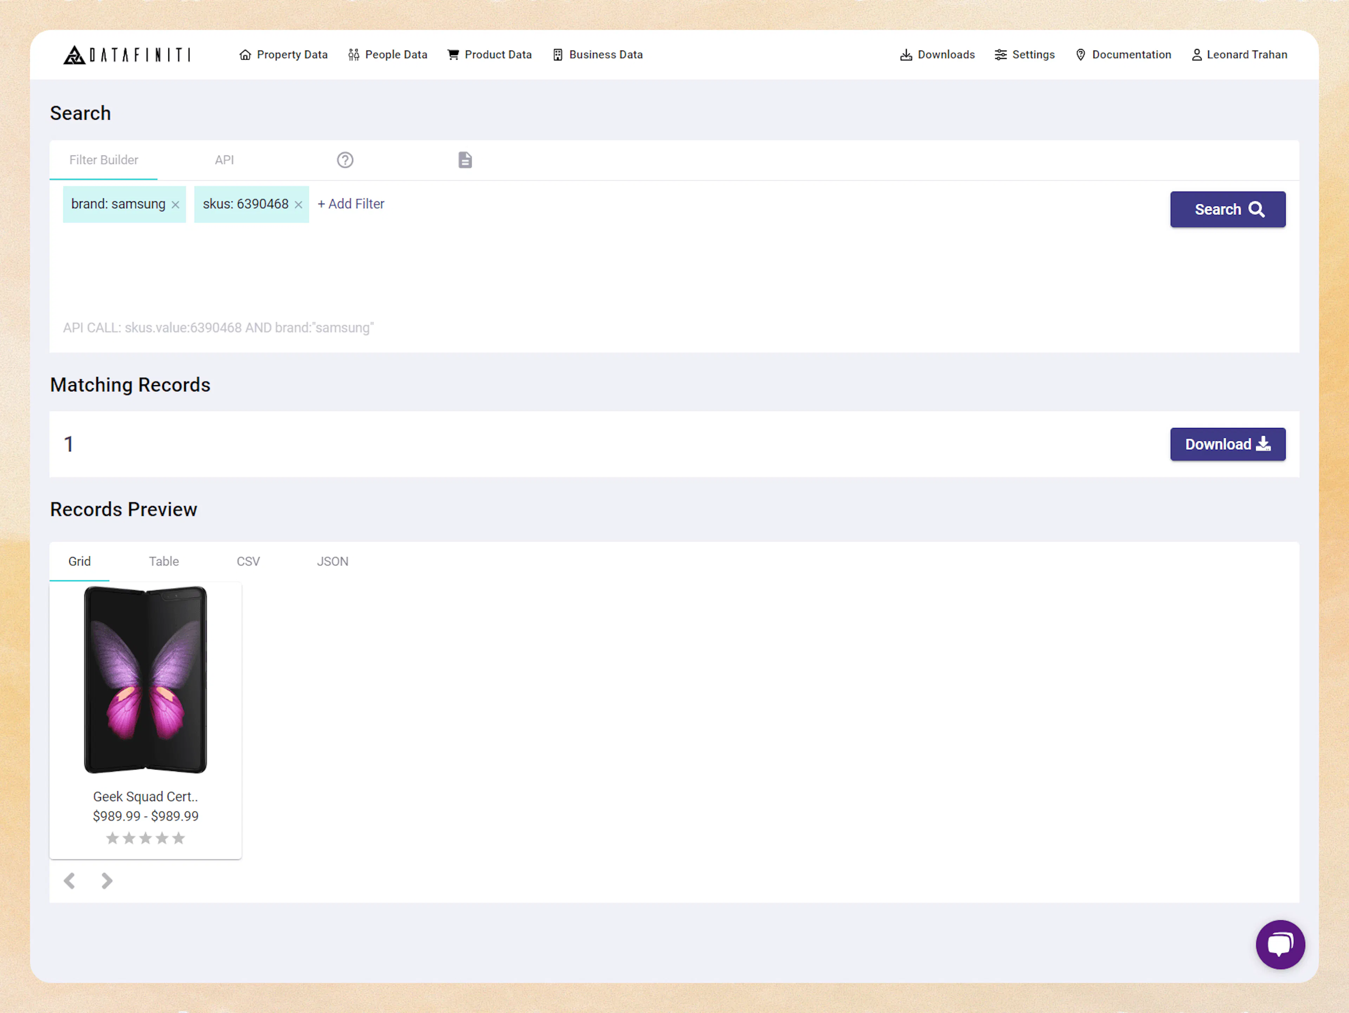This screenshot has height=1013, width=1349.
Task: Open Product Data search
Action: click(490, 54)
